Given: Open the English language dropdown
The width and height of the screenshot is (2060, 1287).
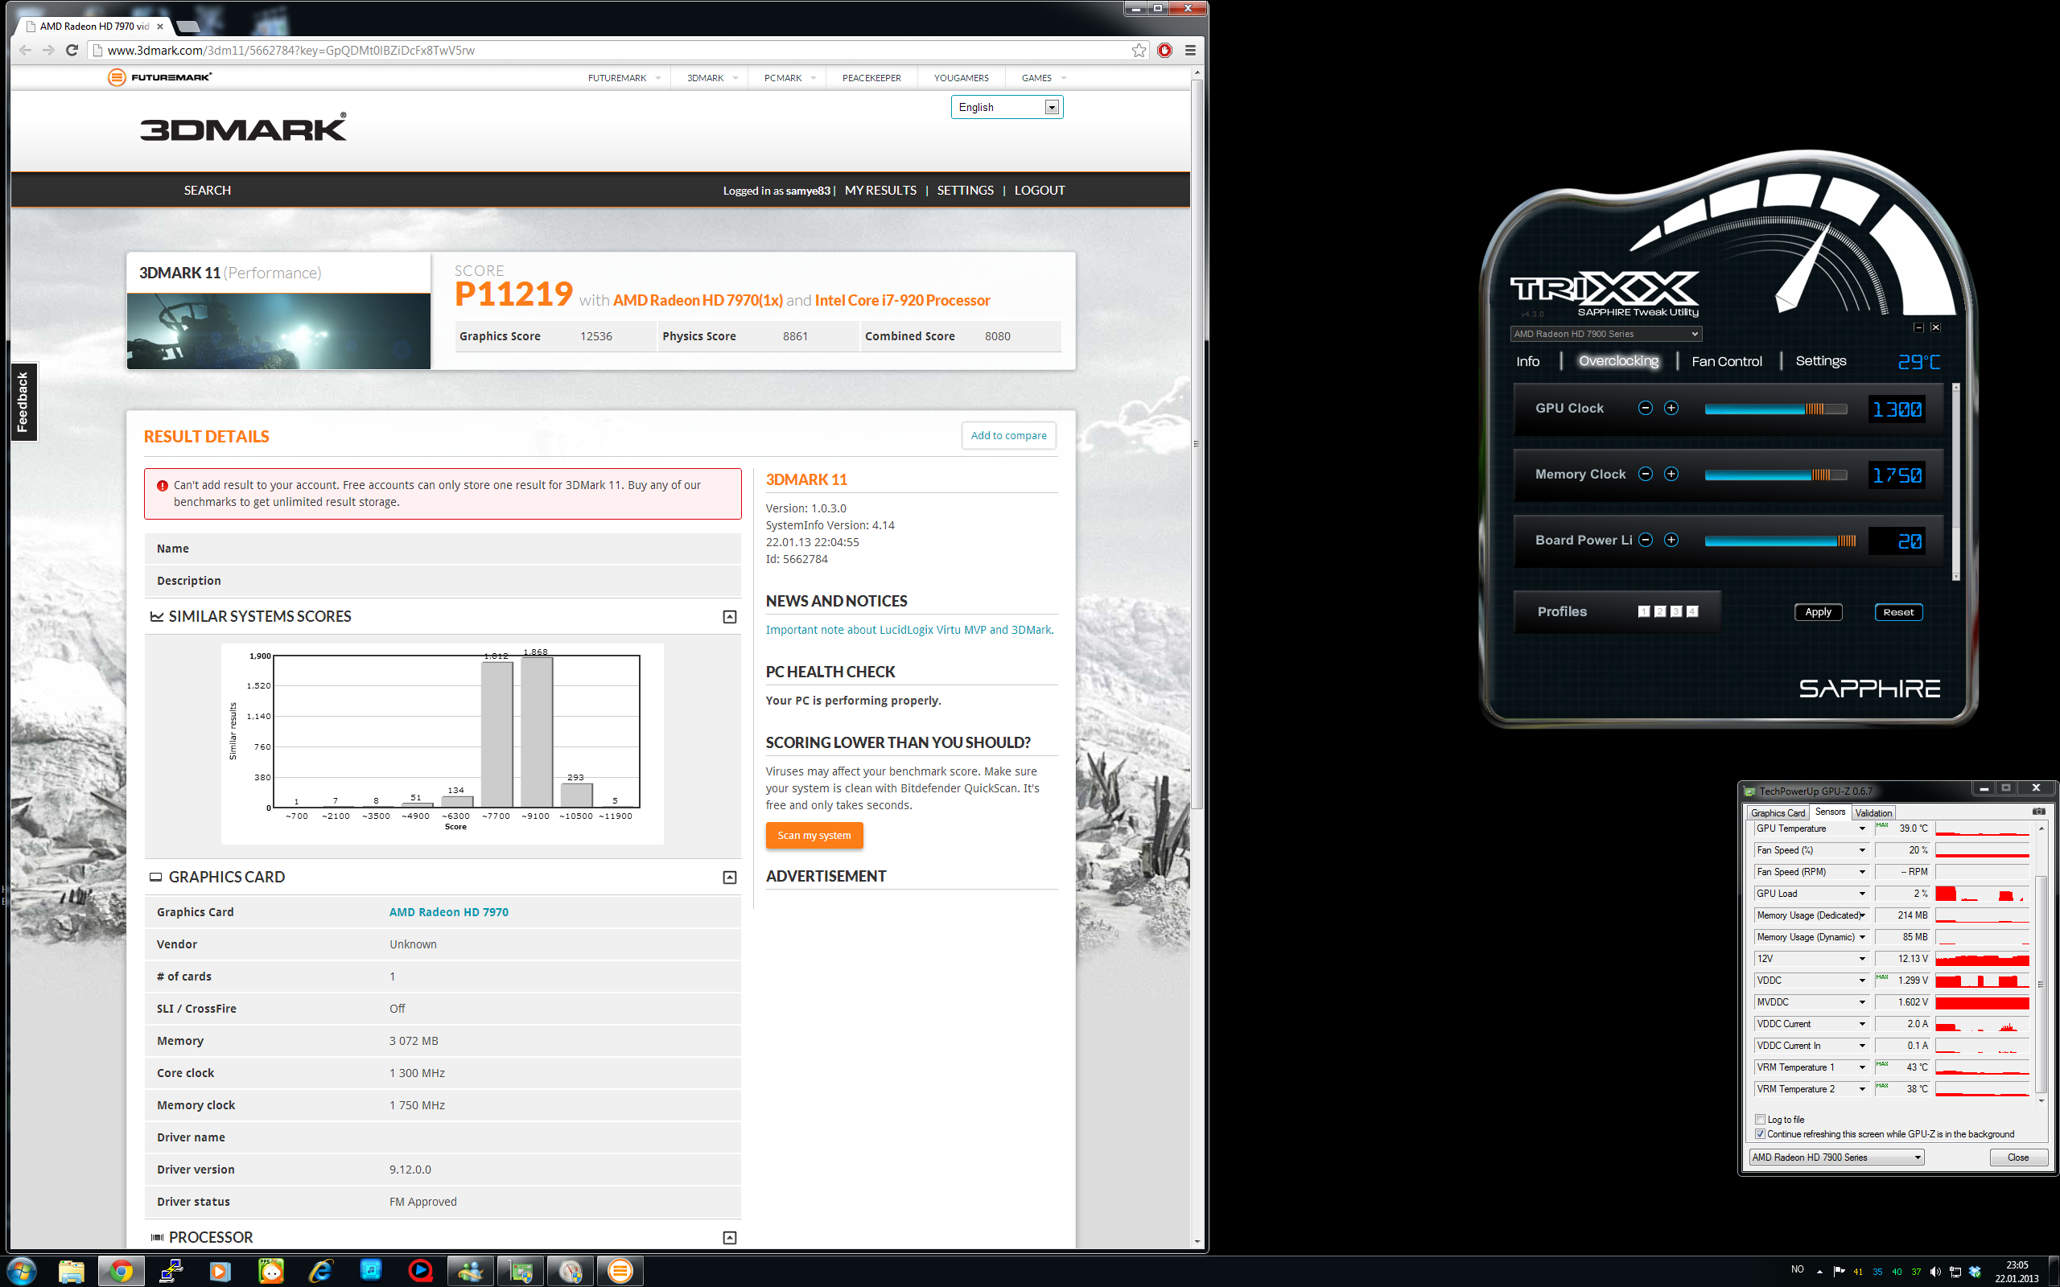Looking at the screenshot, I should coord(1007,107).
